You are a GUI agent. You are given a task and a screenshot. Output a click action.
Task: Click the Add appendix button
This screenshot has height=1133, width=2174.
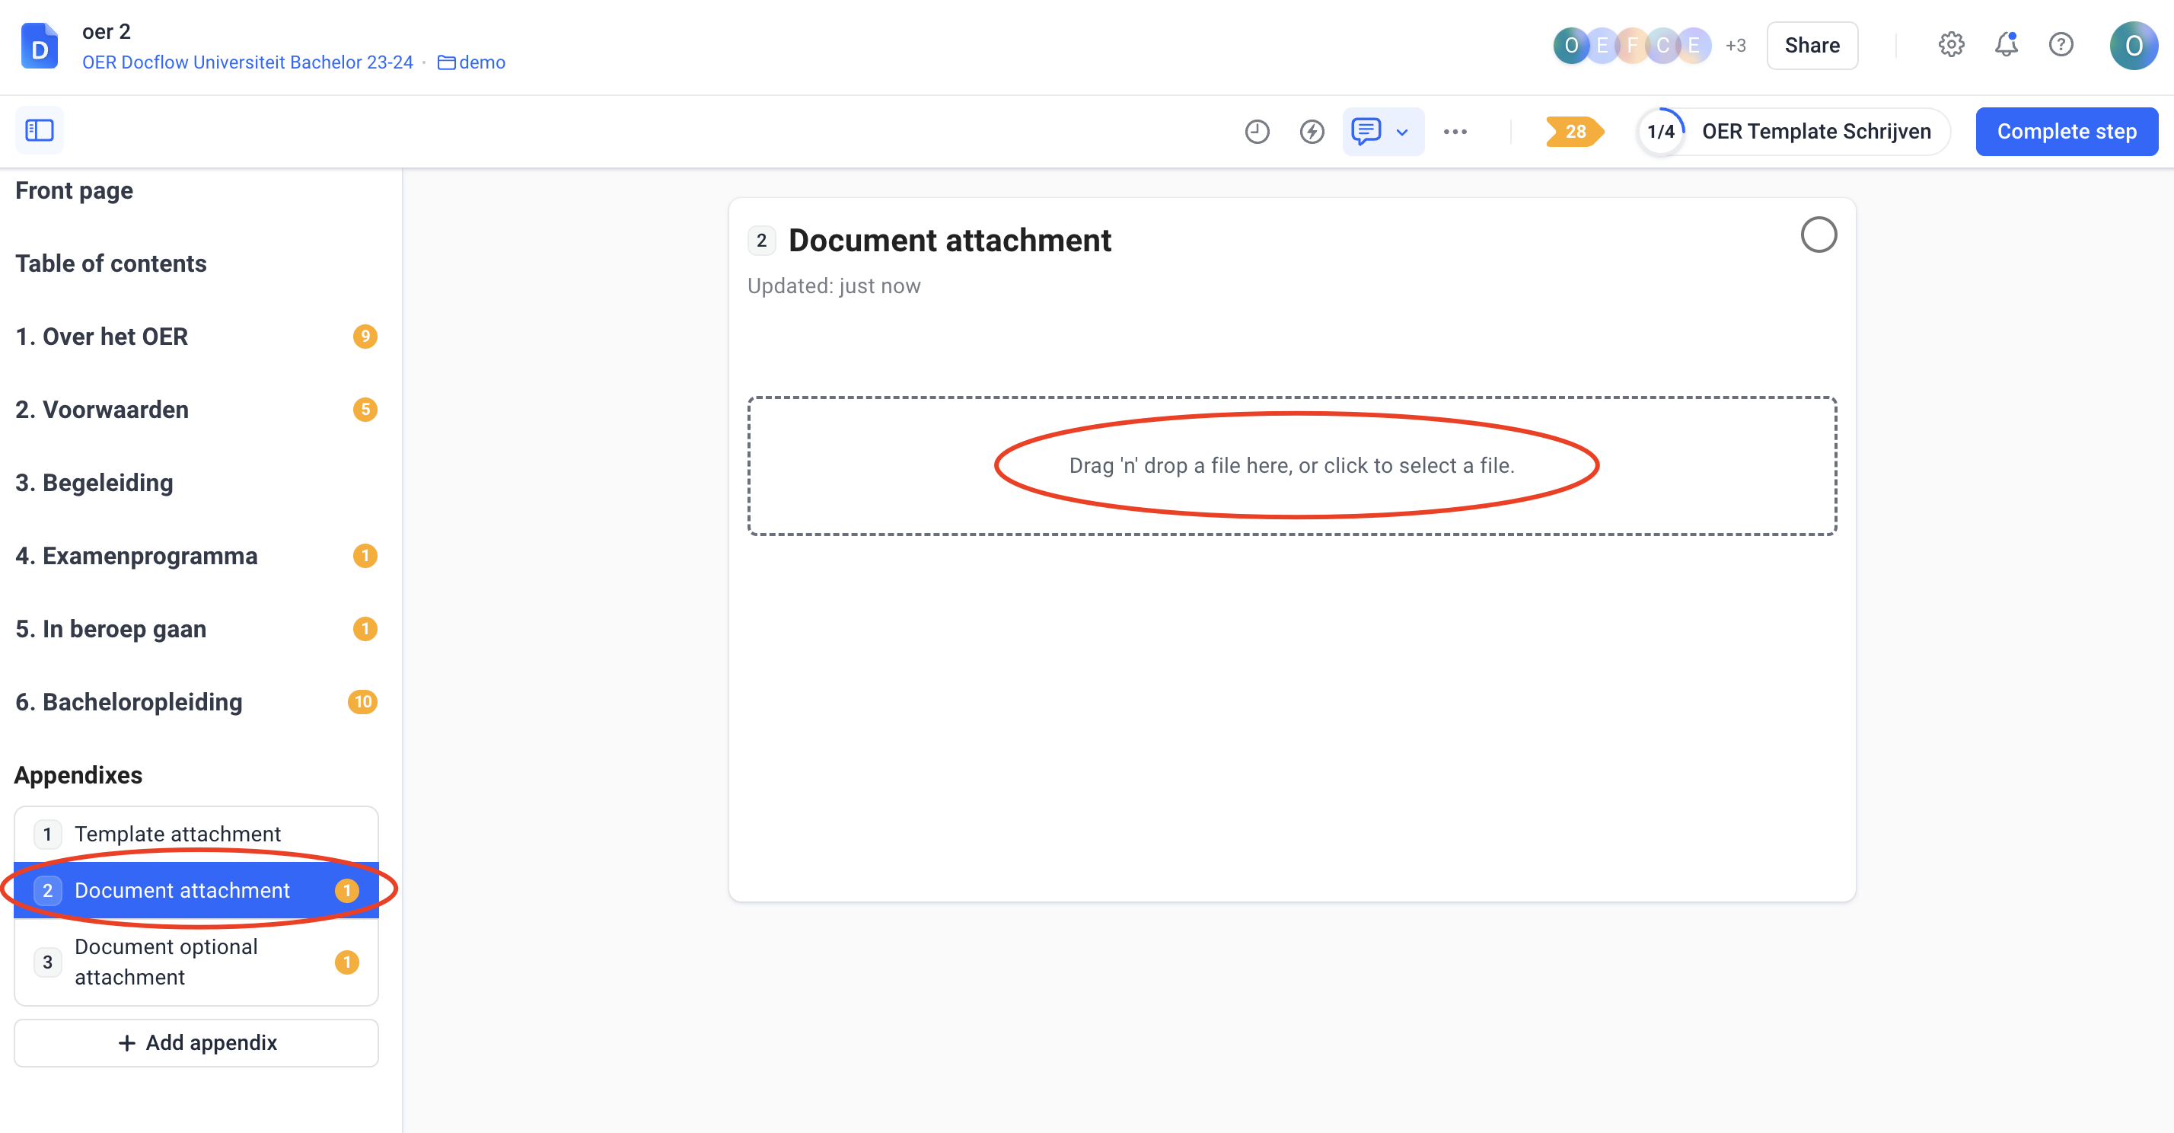pos(196,1042)
